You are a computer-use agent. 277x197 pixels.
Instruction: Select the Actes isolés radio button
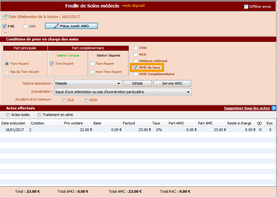8,115
